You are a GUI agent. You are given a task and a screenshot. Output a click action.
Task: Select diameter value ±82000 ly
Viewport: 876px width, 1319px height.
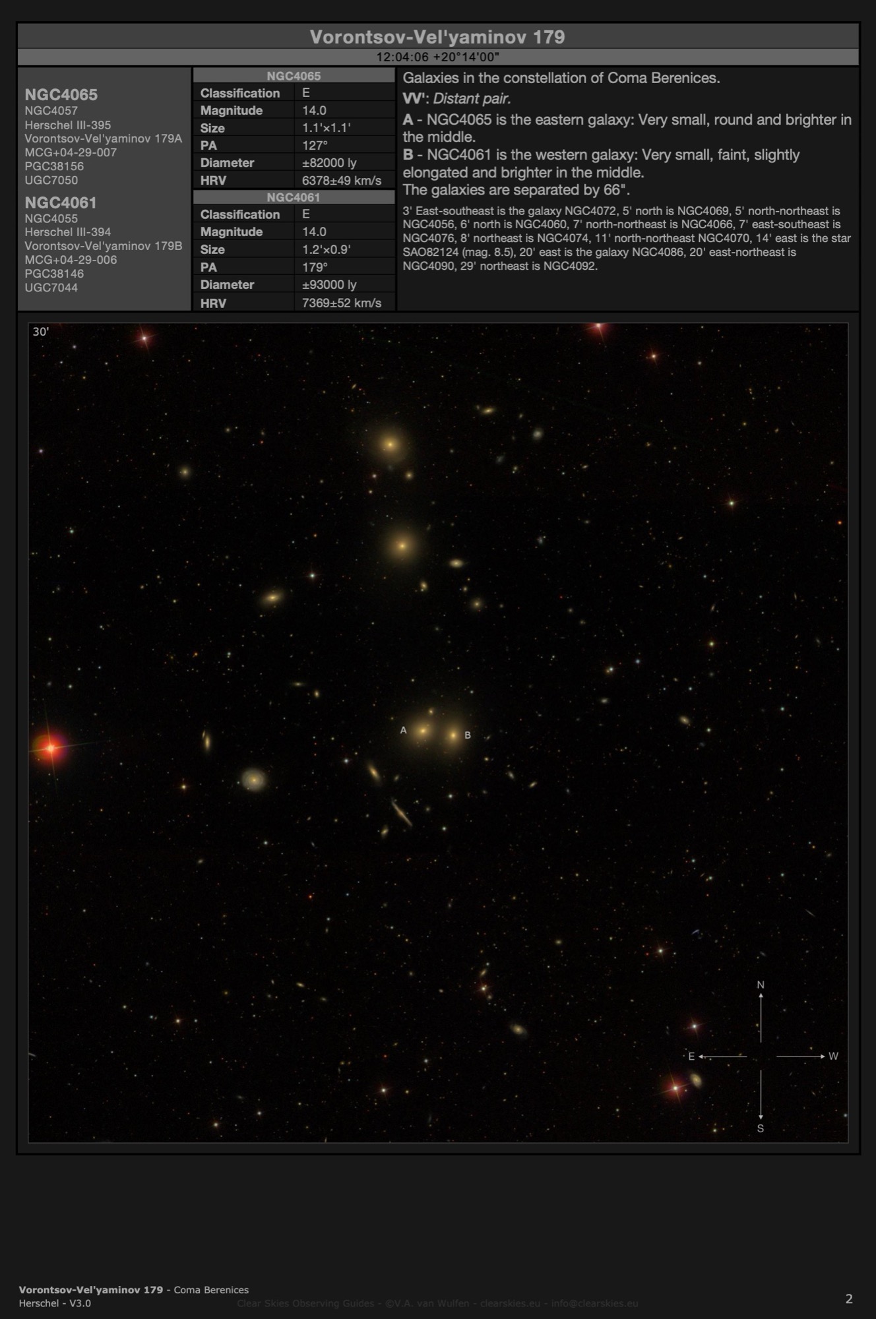click(329, 163)
